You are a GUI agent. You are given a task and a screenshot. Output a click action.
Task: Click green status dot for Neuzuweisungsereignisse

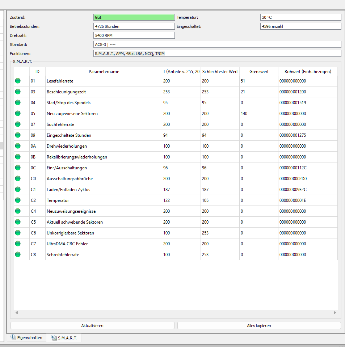tap(18, 211)
